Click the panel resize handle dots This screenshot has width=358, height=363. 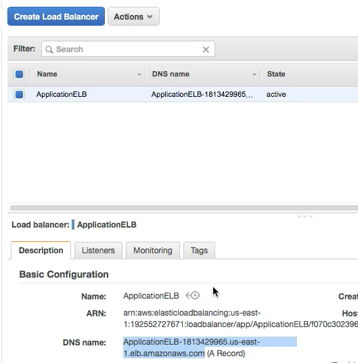point(305,216)
